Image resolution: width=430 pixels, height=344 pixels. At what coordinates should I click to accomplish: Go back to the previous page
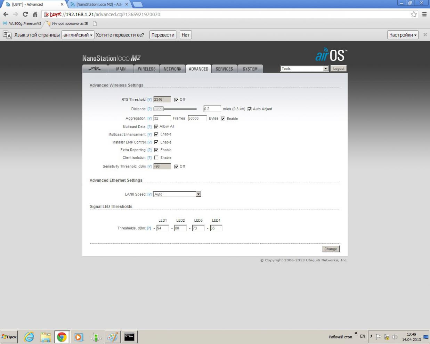click(x=6, y=14)
